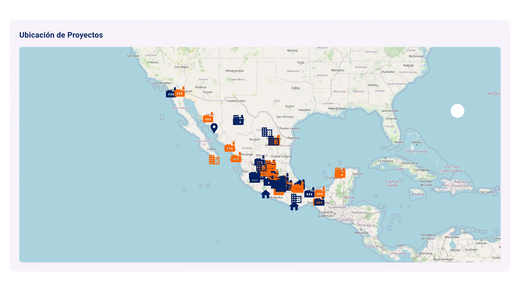The height and width of the screenshot is (292, 519).
Task: Click the orange factory marker near Culiacán
Action: (230, 148)
